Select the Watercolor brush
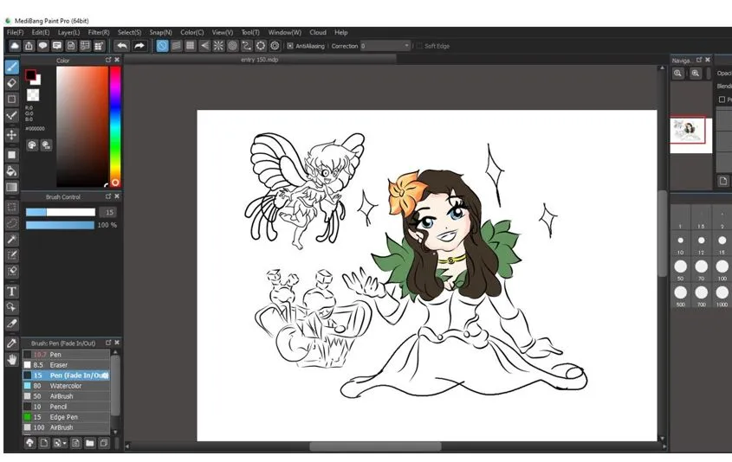Viewport: 732px width, 462px height. [x=67, y=386]
